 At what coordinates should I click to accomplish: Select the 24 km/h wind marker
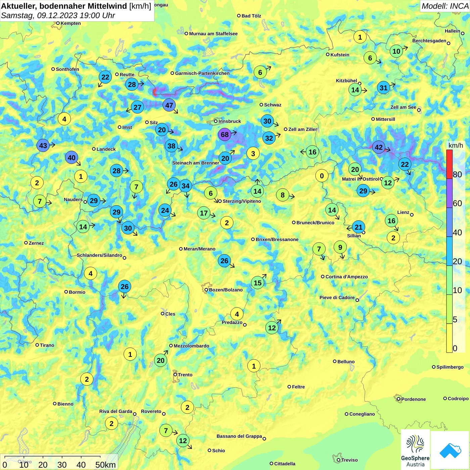(165, 210)
